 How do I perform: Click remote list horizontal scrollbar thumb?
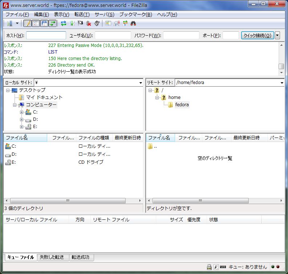200,200
